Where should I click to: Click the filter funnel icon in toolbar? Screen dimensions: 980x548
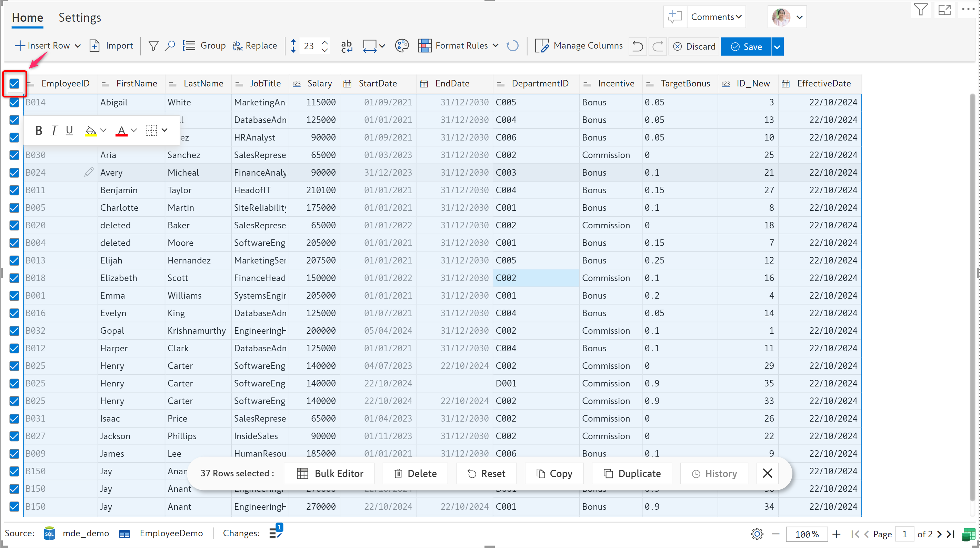153,46
